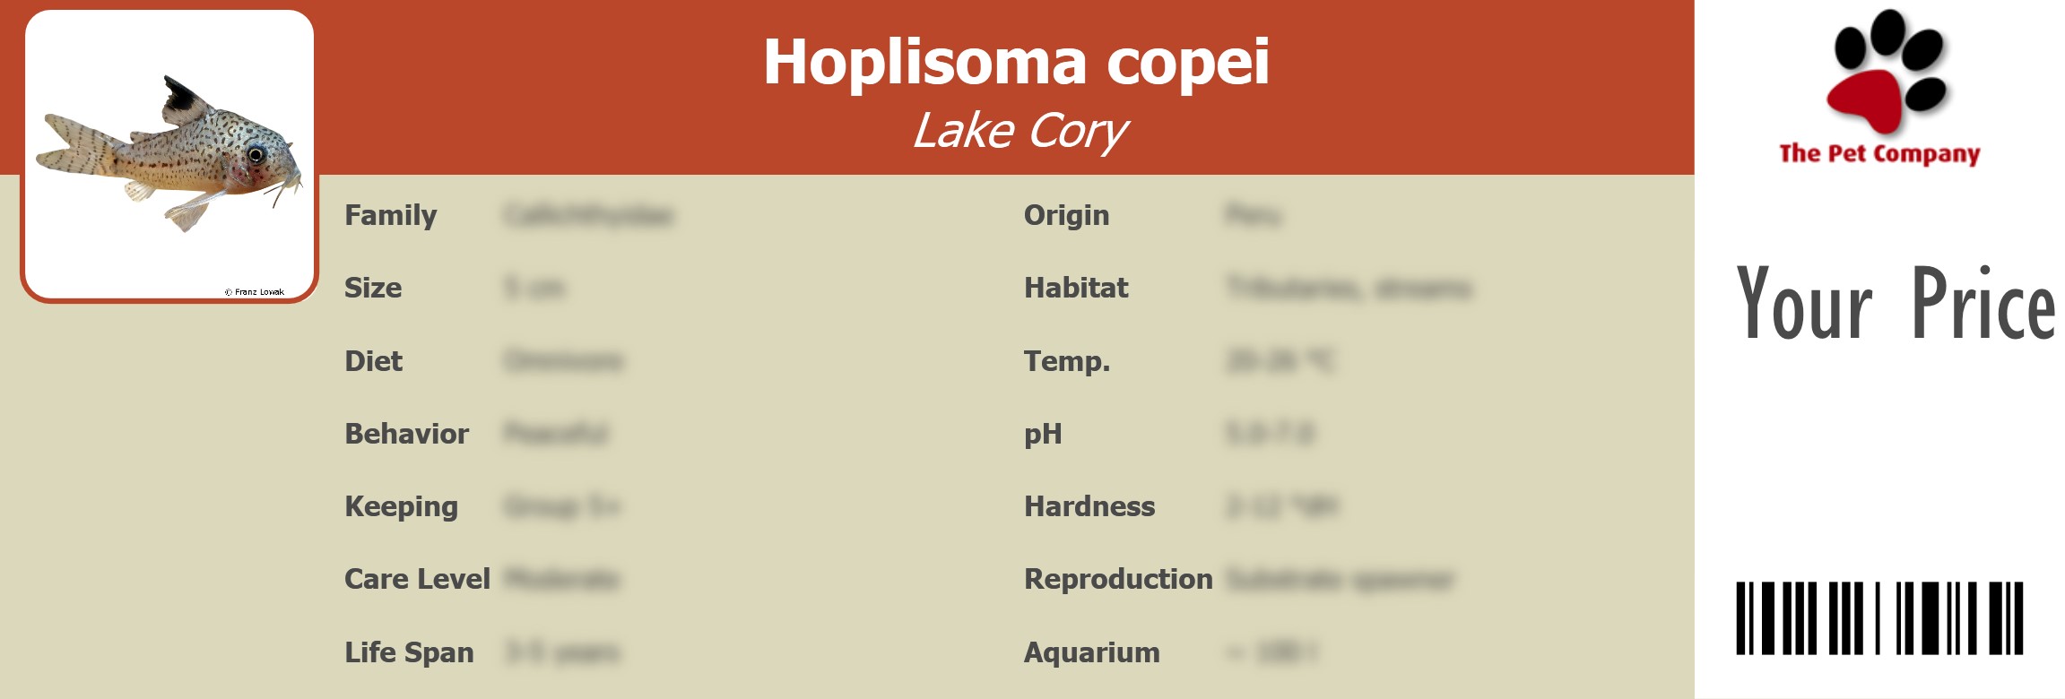Select the Family label
Image resolution: width=2065 pixels, height=699 pixels.
(x=391, y=215)
